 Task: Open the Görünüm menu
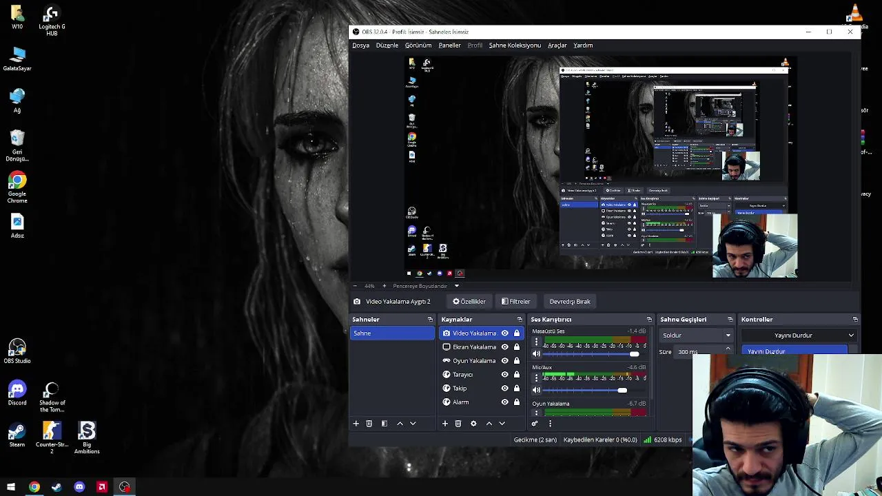pos(418,45)
